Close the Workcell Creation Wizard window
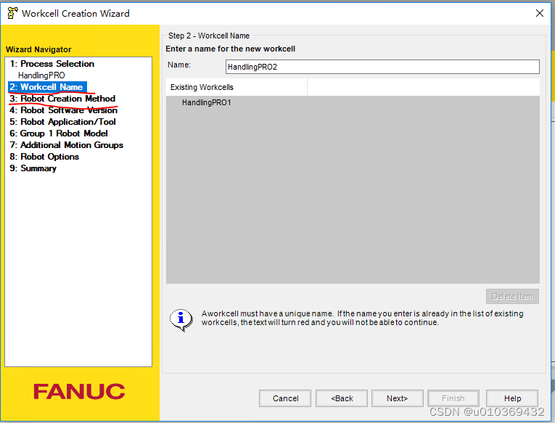 coord(540,13)
